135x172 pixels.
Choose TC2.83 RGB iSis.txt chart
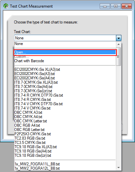pos(65,138)
